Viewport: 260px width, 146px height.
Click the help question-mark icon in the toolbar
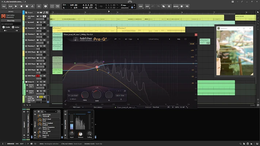tap(181, 6)
